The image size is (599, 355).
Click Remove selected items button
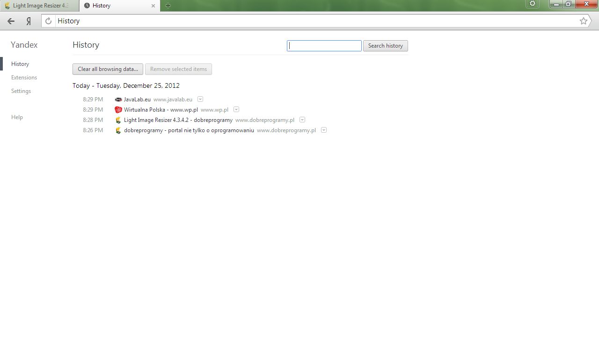click(x=178, y=69)
